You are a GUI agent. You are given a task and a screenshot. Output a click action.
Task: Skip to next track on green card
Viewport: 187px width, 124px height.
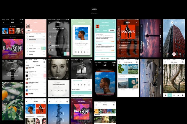tap(85, 52)
